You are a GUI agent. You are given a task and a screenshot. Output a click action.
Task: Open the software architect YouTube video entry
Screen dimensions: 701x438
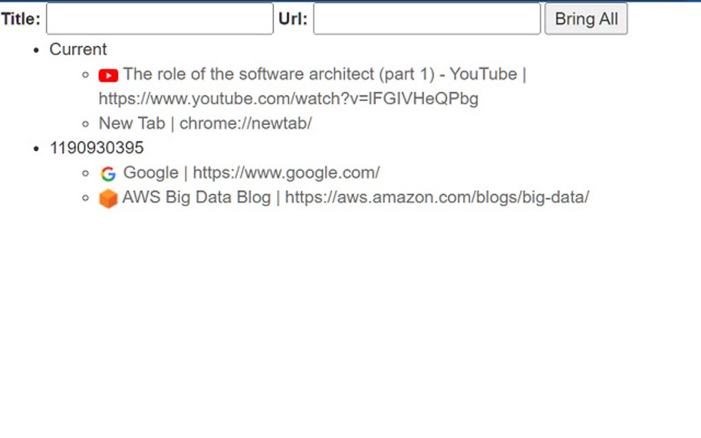[323, 74]
